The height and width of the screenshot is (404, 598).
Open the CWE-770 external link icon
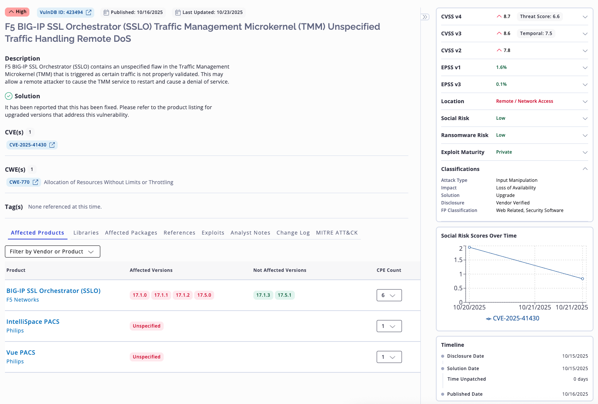35,182
